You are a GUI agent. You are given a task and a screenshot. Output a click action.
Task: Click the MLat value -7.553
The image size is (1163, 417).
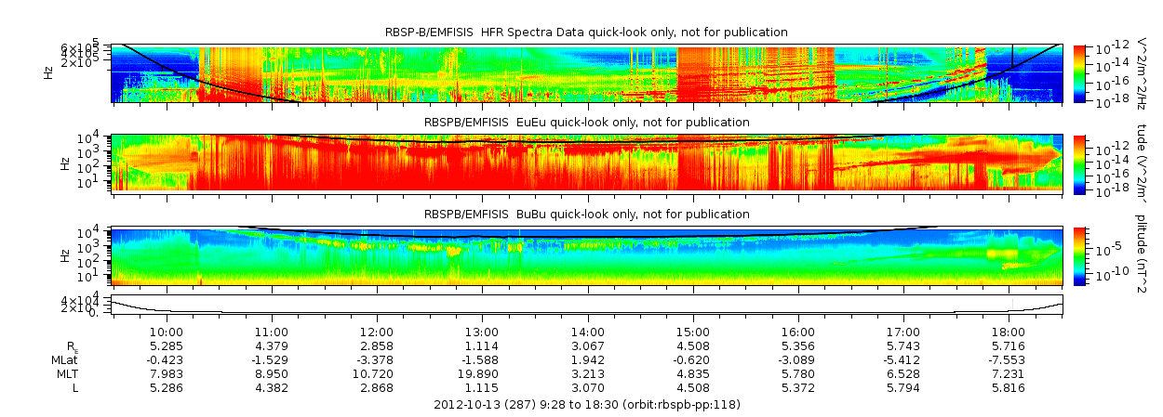click(x=1009, y=359)
